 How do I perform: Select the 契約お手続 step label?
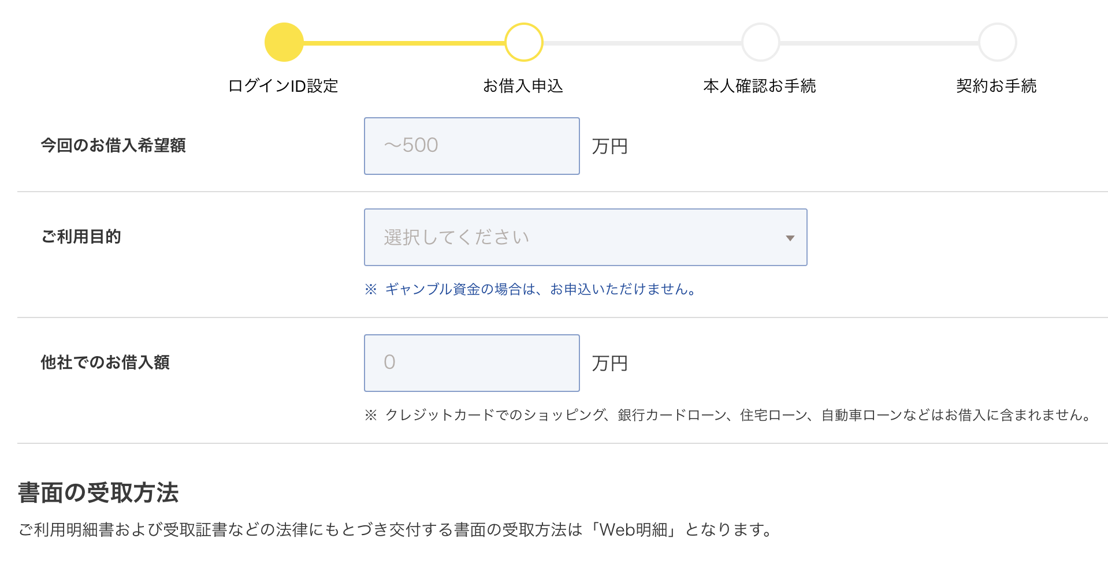(x=997, y=86)
